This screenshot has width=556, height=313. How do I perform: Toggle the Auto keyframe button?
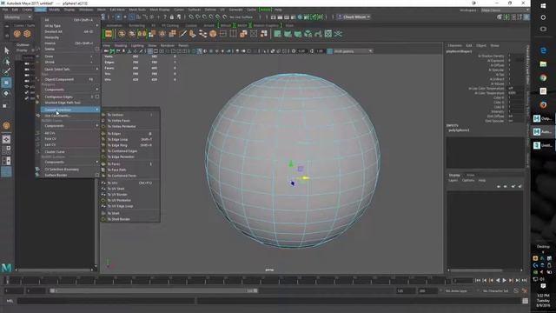point(517,290)
